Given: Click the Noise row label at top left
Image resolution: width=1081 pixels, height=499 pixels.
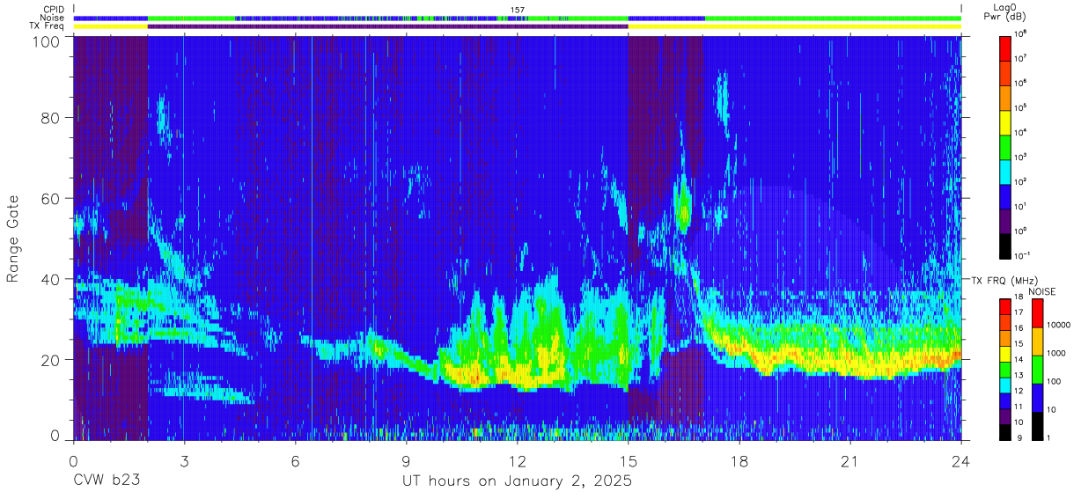Looking at the screenshot, I should coord(54,17).
